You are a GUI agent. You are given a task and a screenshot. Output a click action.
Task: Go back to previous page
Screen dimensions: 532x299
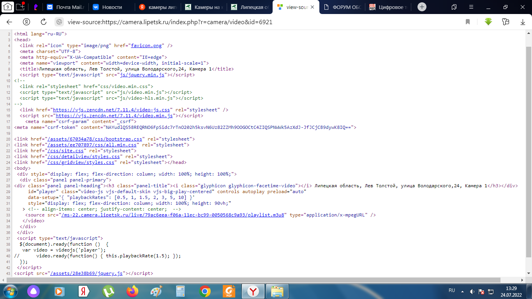(9, 22)
